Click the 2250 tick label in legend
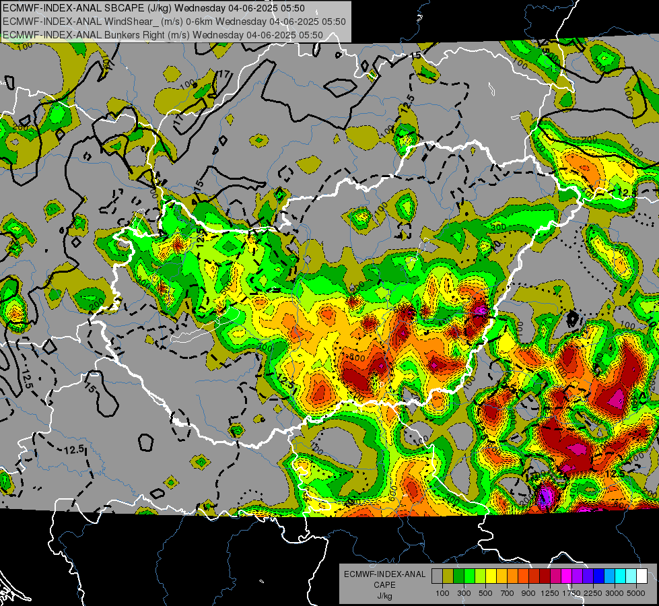The width and height of the screenshot is (659, 606). click(x=594, y=593)
